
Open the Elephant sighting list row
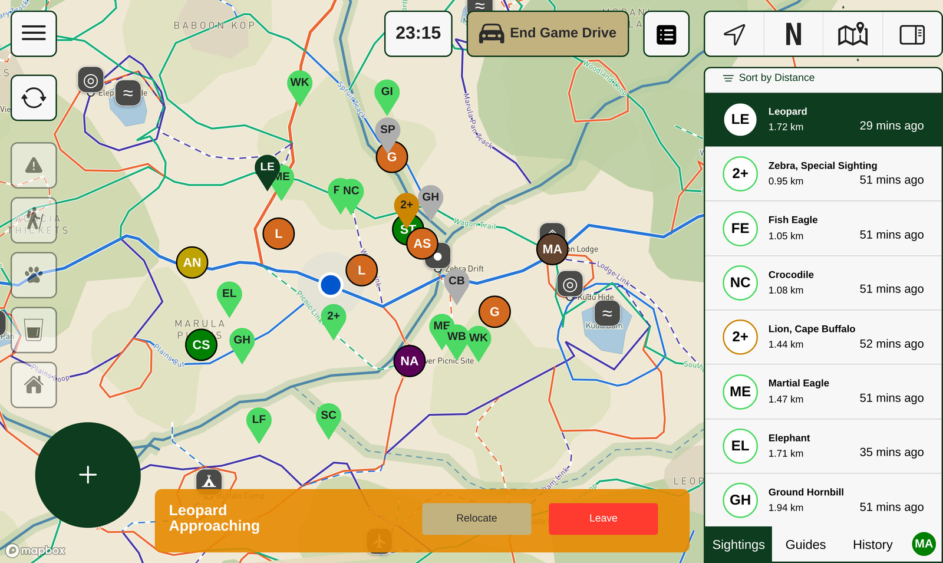(823, 446)
